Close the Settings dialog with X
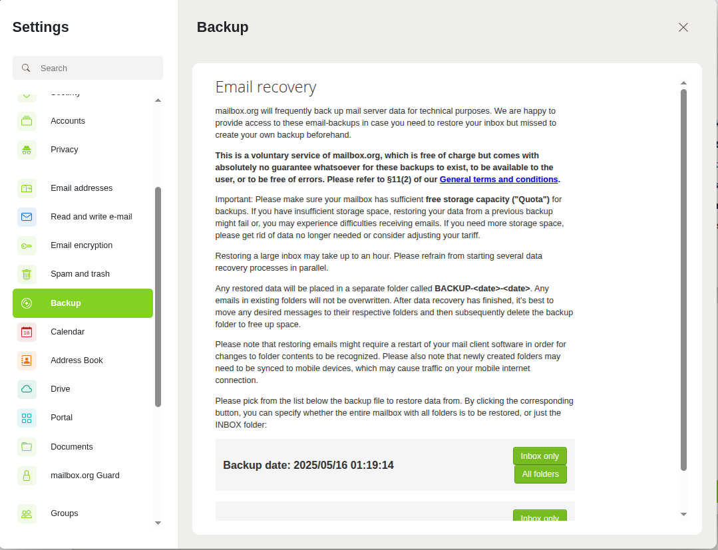The width and height of the screenshot is (718, 550). (683, 27)
